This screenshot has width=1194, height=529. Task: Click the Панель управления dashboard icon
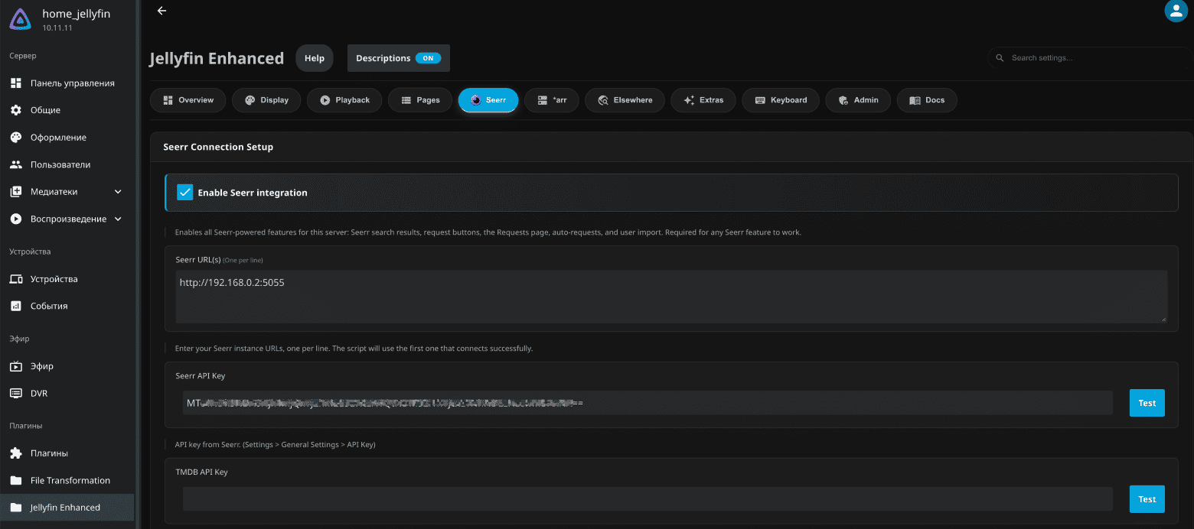click(16, 83)
